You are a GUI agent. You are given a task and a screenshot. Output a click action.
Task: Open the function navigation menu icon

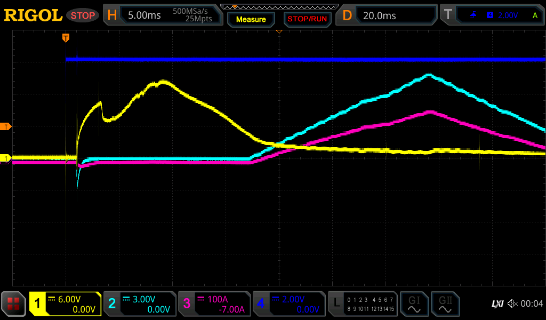point(13,304)
